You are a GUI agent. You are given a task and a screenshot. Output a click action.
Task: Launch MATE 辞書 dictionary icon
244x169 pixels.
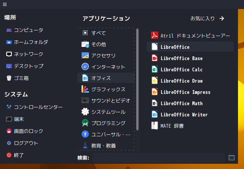click(x=155, y=125)
